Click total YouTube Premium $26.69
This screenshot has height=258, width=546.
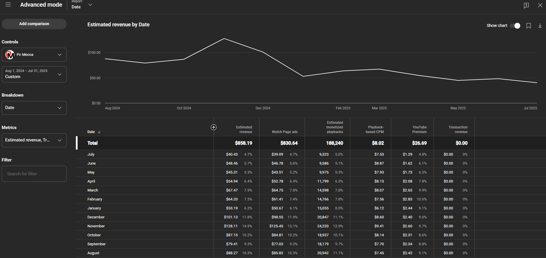[419, 143]
